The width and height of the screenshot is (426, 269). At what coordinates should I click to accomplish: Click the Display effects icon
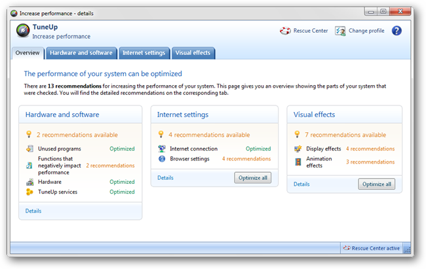tap(298, 149)
